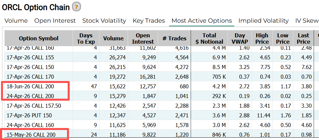Open the Implied Volatility tab
Viewport: 319px width, 140px height.
point(263,21)
